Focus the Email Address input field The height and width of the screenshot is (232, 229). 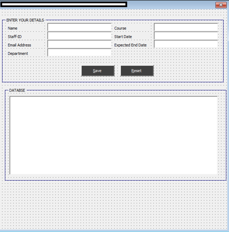coord(79,44)
